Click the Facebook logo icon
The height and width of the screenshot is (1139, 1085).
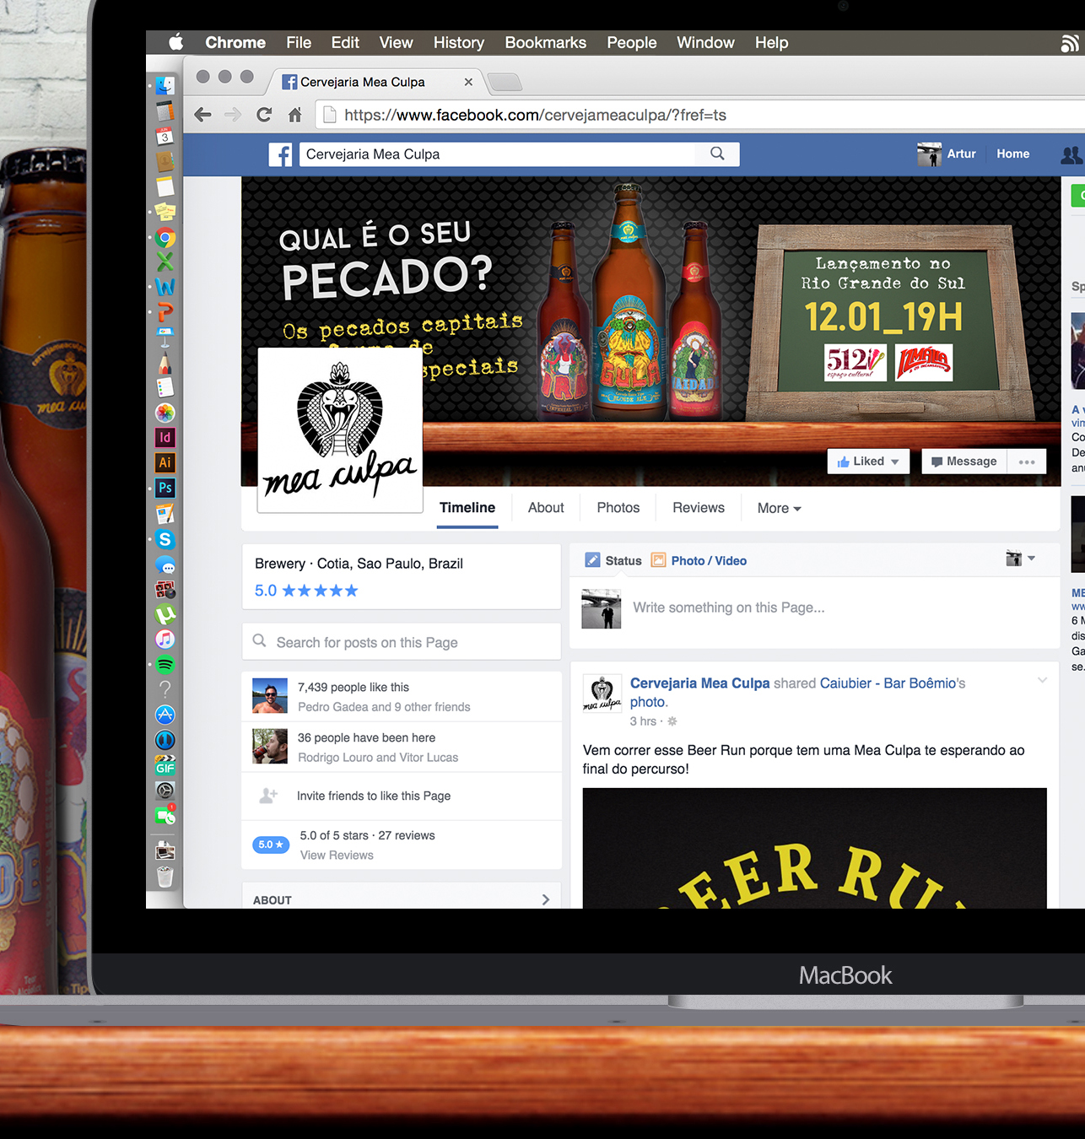coord(281,154)
